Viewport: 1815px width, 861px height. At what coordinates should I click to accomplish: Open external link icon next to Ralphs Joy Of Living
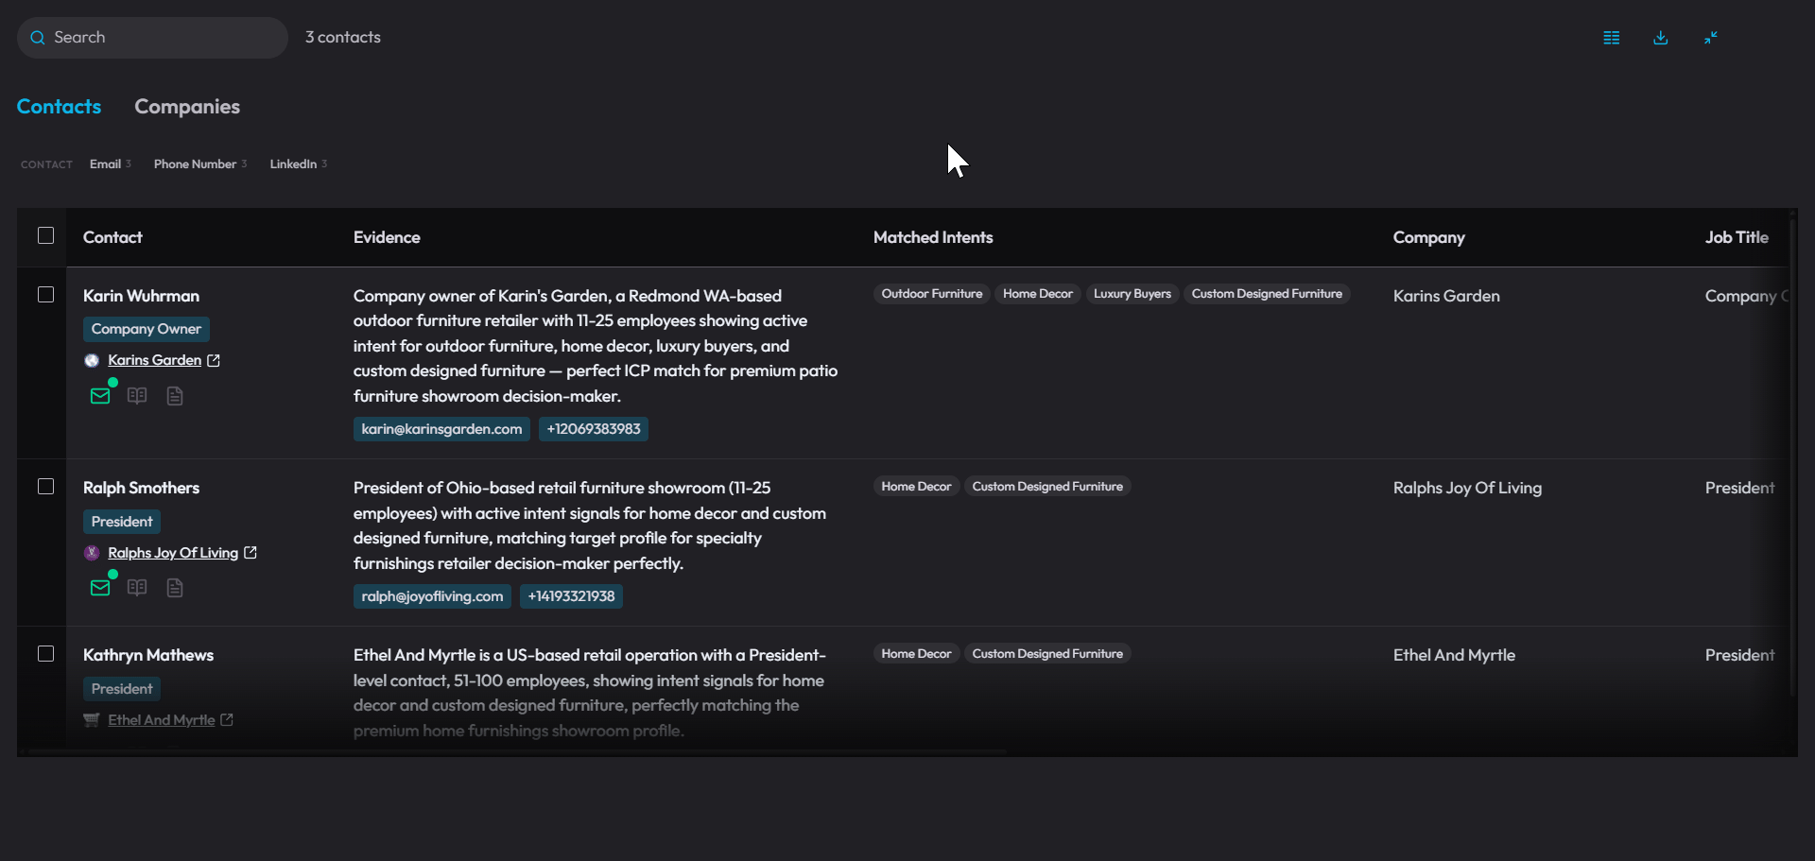(x=251, y=552)
